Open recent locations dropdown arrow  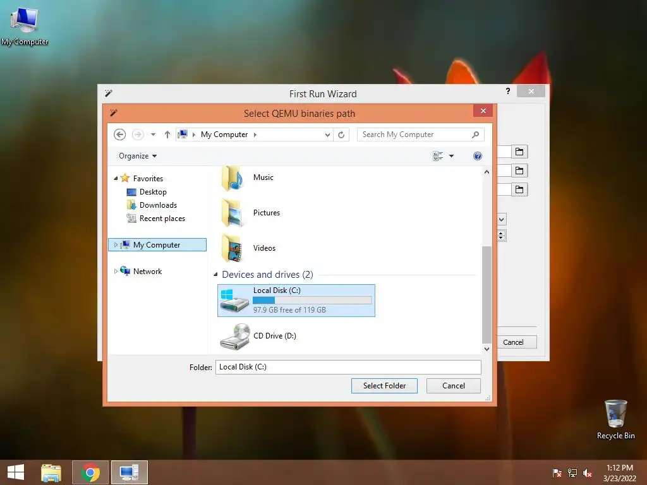tap(153, 135)
